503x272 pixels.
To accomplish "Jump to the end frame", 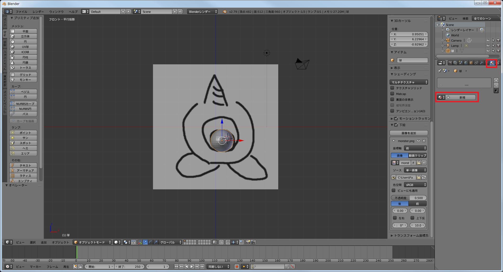I will click(x=203, y=267).
